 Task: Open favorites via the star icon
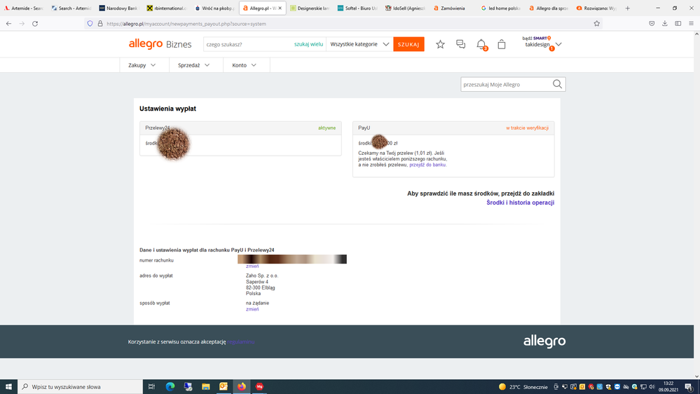tap(440, 44)
